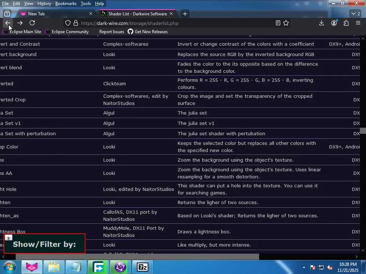
Task: Select the 'ert and Contrast' shader name
Action: coord(20,44)
